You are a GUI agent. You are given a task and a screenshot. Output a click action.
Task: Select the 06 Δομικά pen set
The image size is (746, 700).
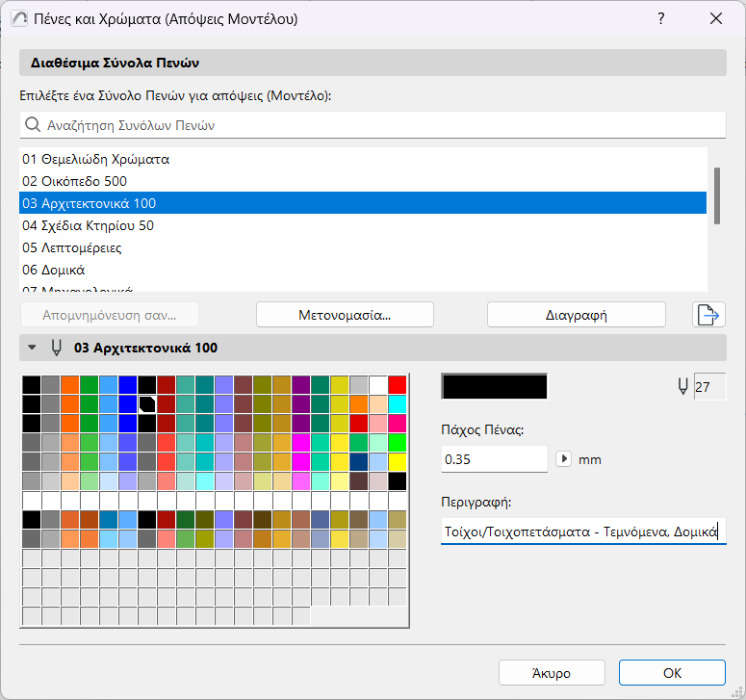[54, 270]
